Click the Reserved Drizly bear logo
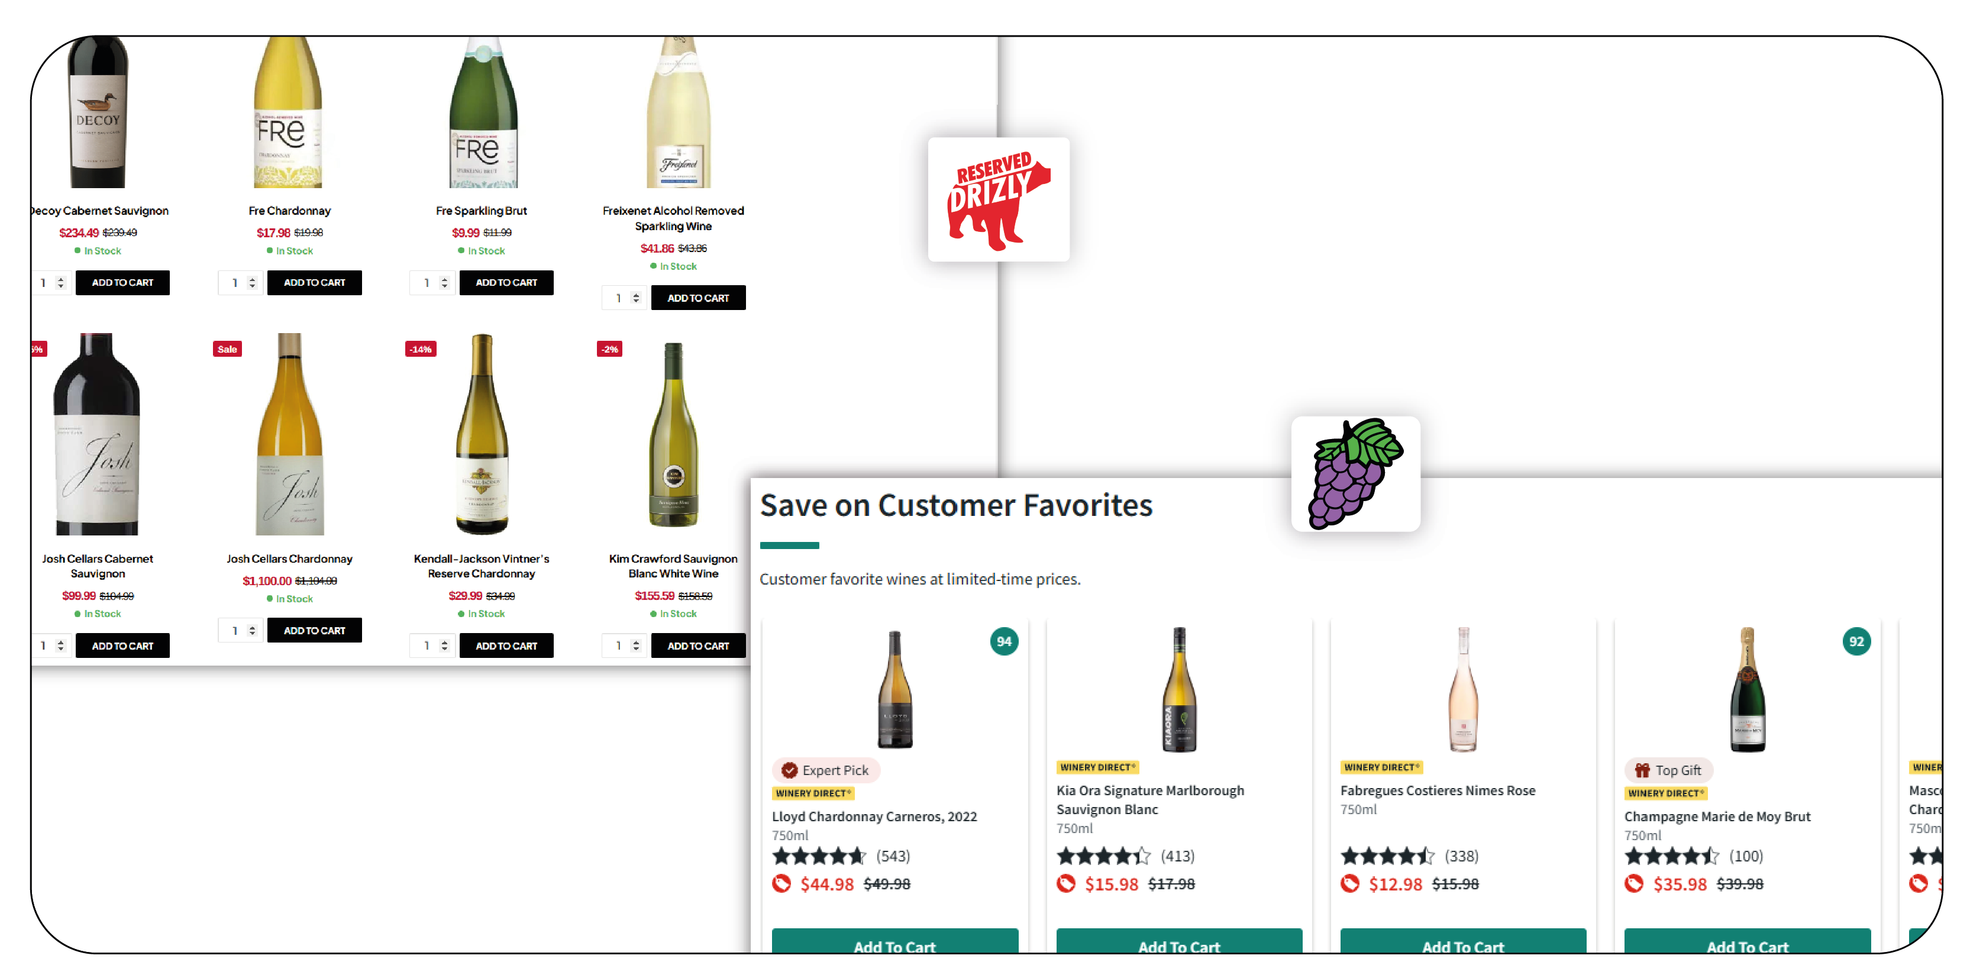 [998, 199]
